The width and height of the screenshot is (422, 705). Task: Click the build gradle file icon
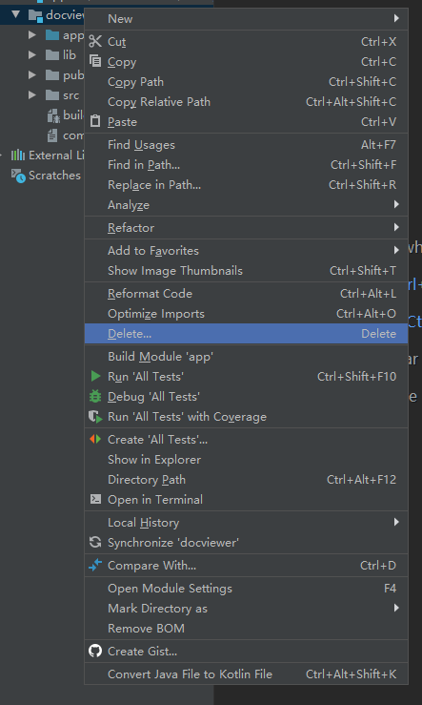click(53, 115)
